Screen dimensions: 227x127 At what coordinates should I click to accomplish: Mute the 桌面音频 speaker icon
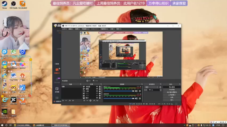pyautogui.click(x=136, y=98)
